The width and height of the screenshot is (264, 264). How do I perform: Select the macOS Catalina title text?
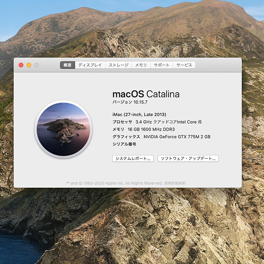[146, 94]
